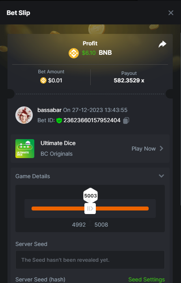Click the small BNB icon by bet amount
The image size is (181, 283).
(x=43, y=80)
